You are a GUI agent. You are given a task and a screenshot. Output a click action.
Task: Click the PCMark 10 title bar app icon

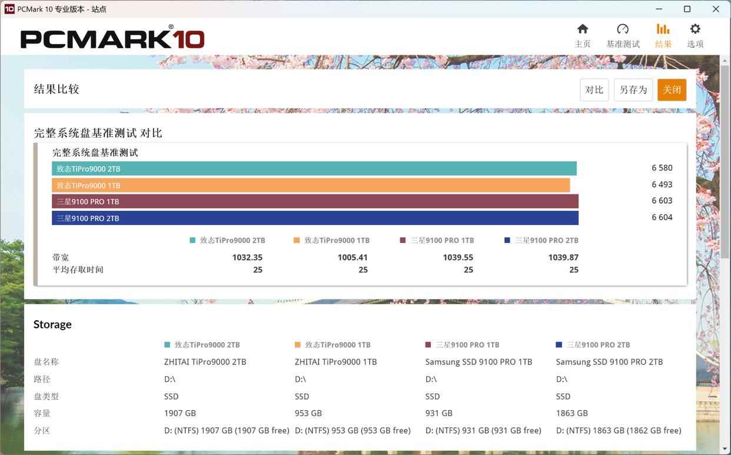(x=9, y=9)
